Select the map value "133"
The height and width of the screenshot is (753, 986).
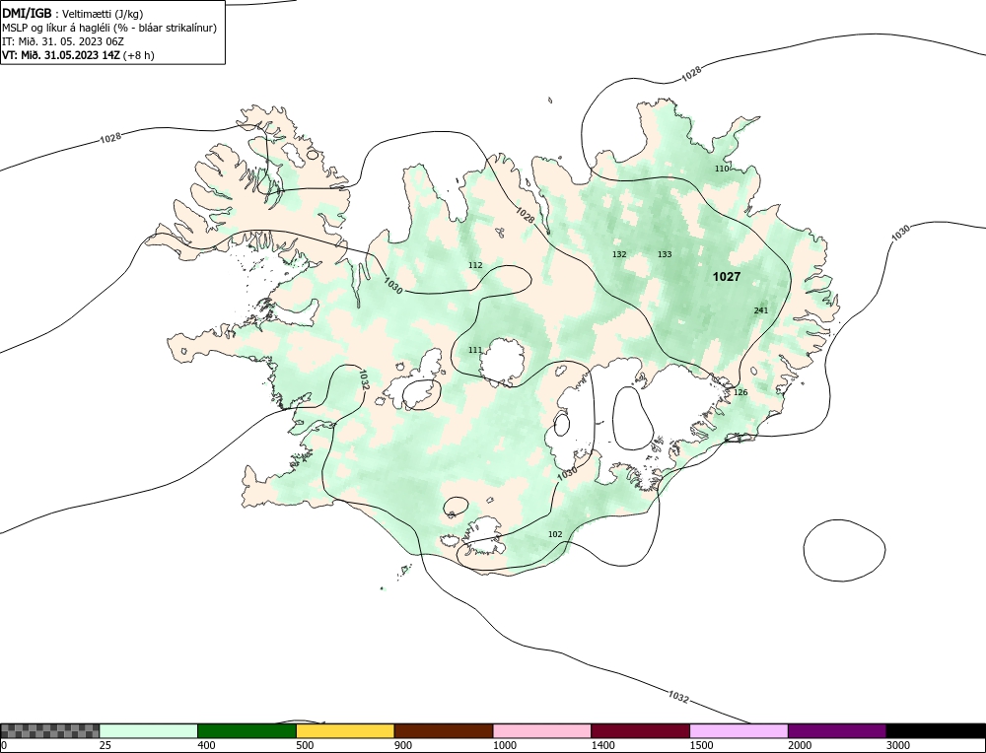tap(665, 254)
